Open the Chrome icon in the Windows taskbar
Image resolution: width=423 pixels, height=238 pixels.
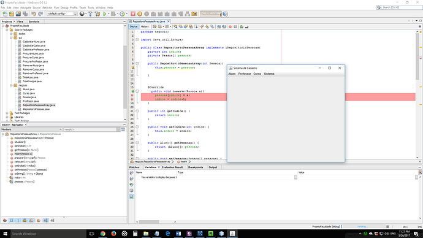tap(103, 234)
